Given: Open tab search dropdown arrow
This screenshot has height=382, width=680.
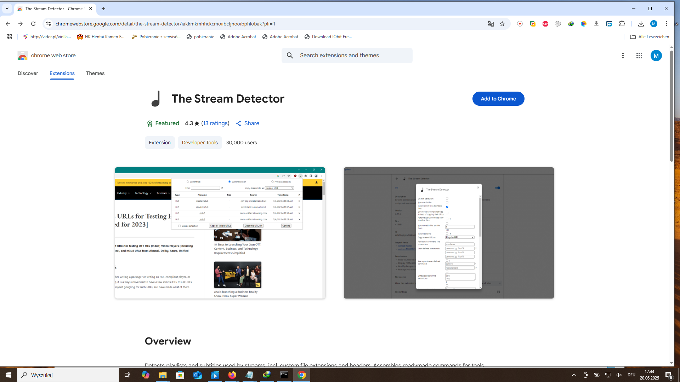Looking at the screenshot, I should click(7, 8).
